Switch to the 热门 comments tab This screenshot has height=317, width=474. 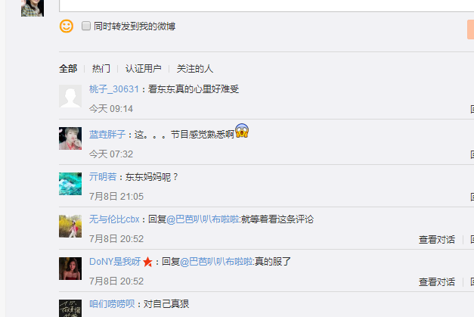tap(101, 69)
